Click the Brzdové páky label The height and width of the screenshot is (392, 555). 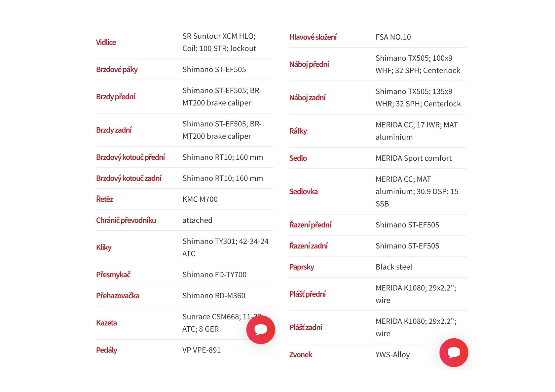[x=117, y=70]
